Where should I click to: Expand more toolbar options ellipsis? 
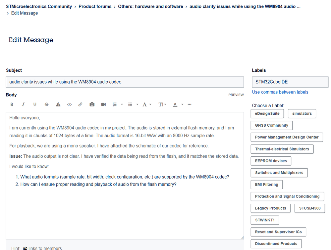[190, 104]
